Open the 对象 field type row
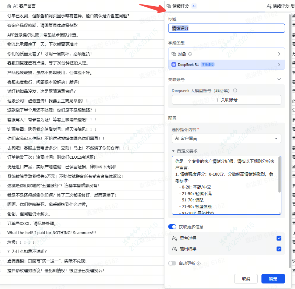 pos(226,54)
